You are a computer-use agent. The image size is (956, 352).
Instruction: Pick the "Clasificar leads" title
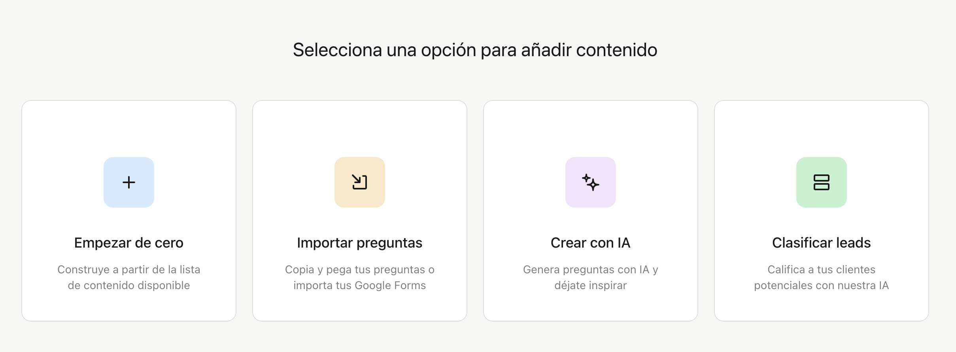pyautogui.click(x=822, y=243)
